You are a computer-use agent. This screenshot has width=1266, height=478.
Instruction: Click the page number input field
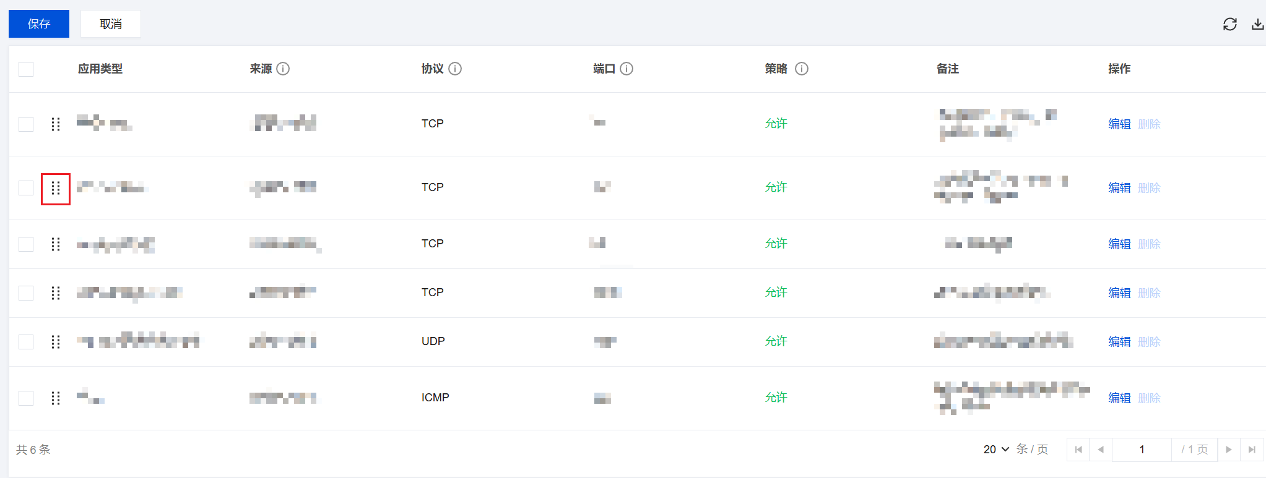pyautogui.click(x=1142, y=450)
